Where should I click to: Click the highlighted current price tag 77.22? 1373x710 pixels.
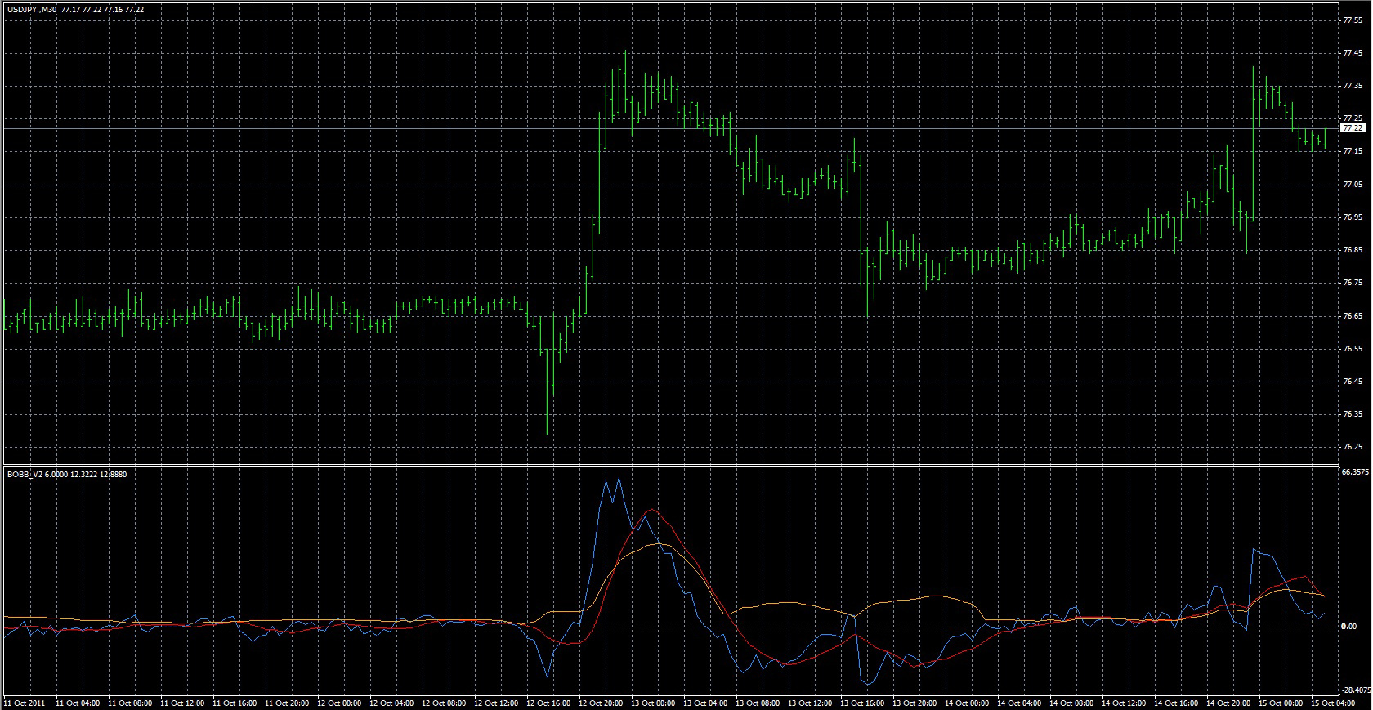[1353, 128]
